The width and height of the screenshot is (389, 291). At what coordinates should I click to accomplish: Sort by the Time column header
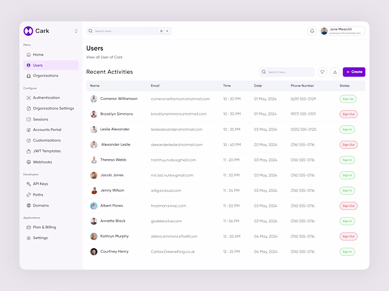point(227,85)
